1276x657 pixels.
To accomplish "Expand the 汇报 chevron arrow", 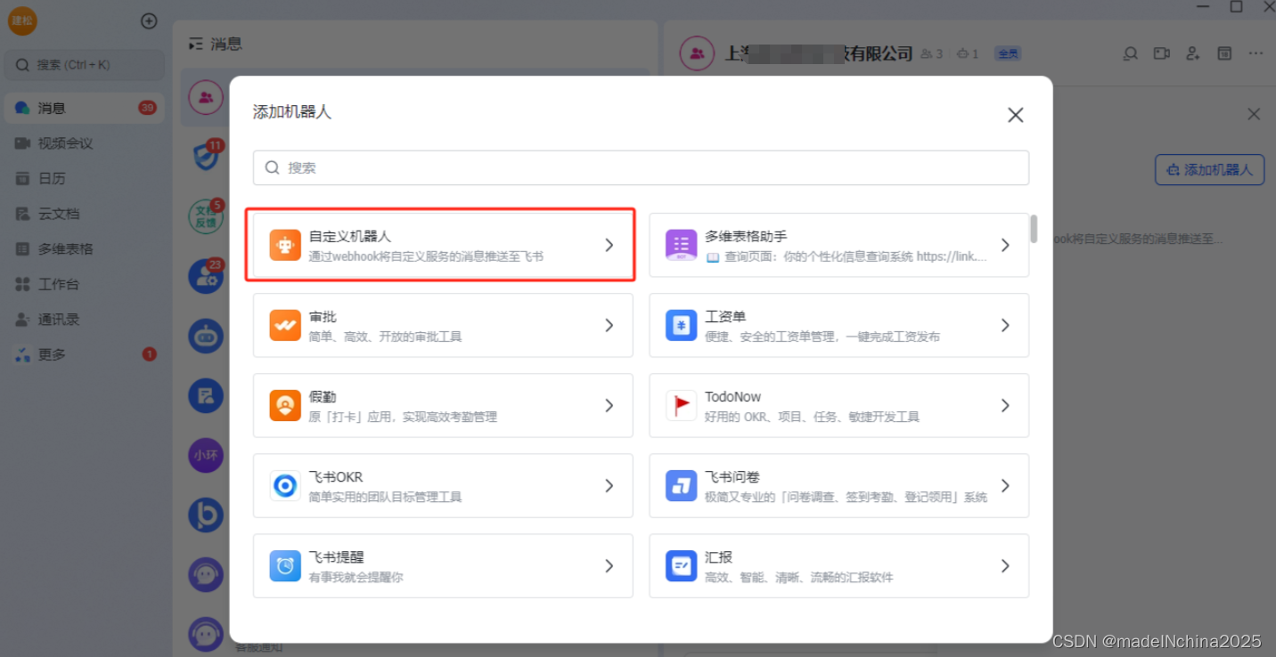I will (x=1005, y=565).
